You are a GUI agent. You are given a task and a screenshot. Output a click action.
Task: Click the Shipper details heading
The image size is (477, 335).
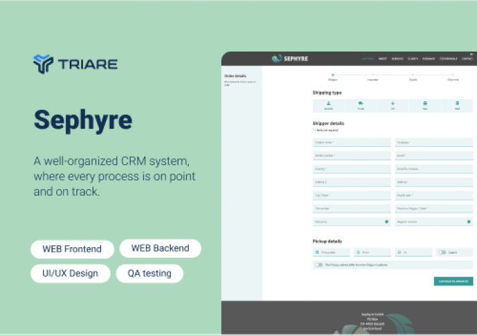click(328, 123)
